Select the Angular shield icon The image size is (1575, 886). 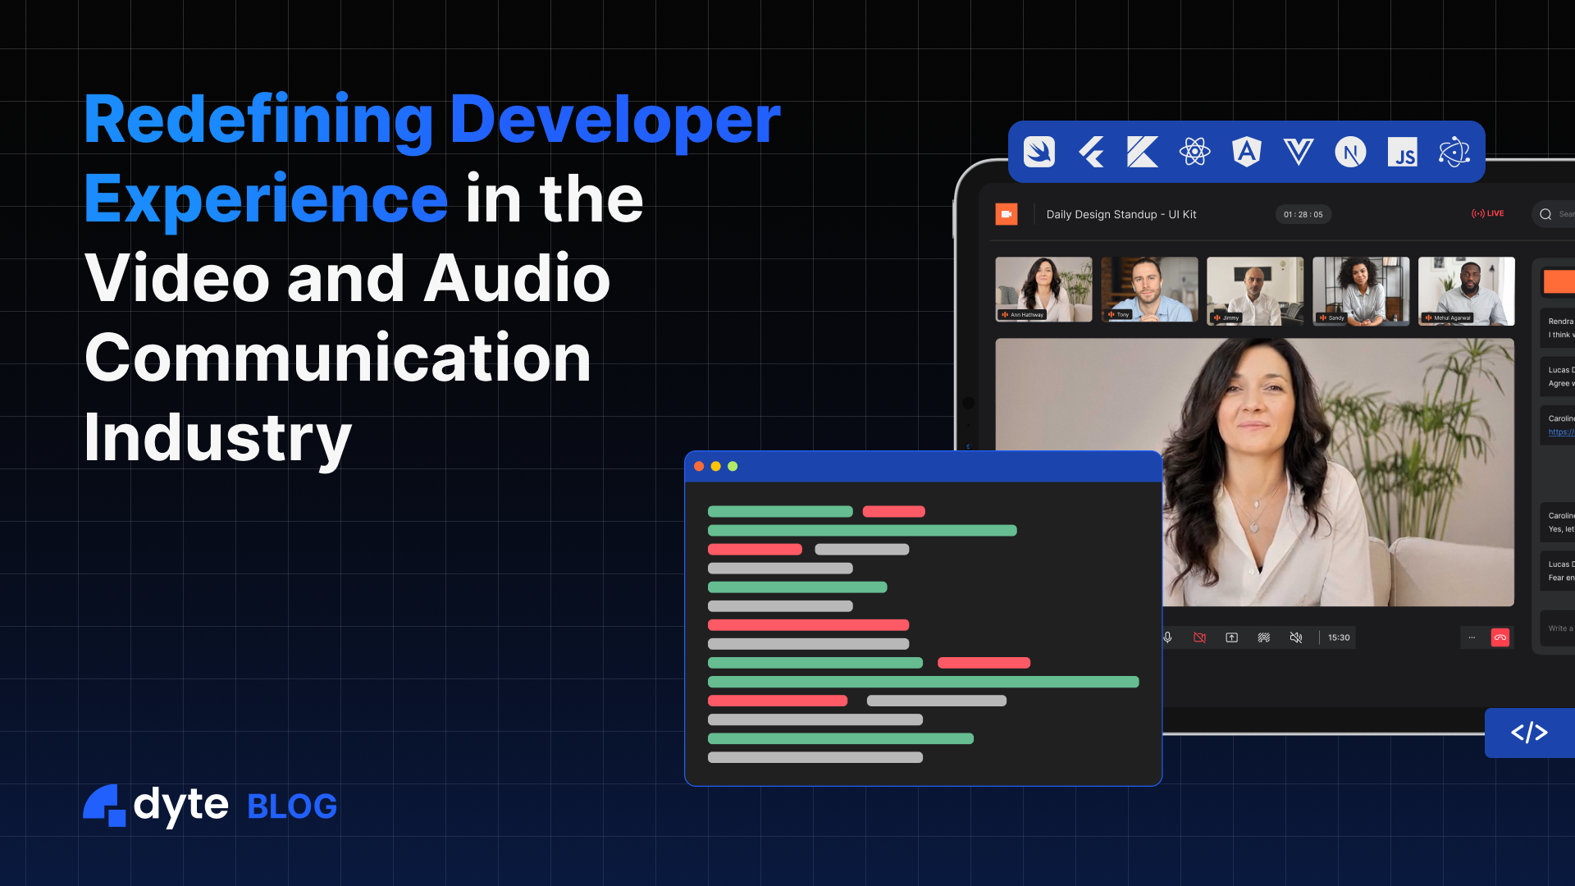tap(1246, 152)
